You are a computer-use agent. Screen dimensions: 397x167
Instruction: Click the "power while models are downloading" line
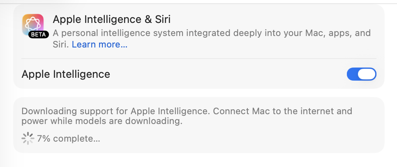coord(102,121)
